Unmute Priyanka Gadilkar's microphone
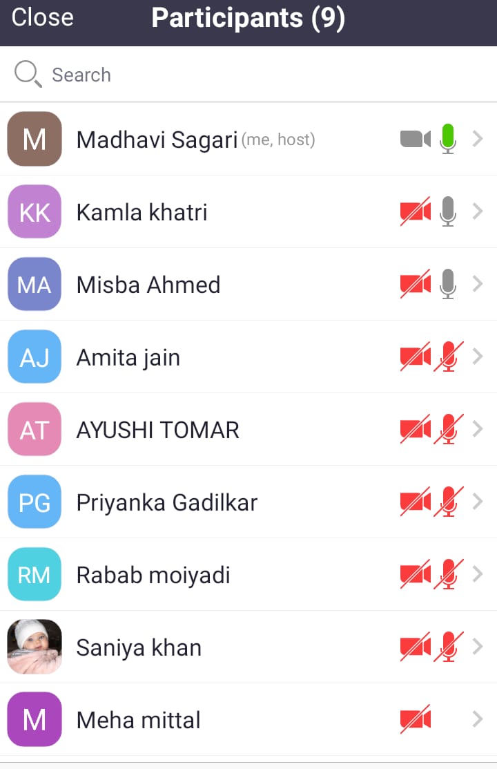The height and width of the screenshot is (769, 497). click(448, 502)
